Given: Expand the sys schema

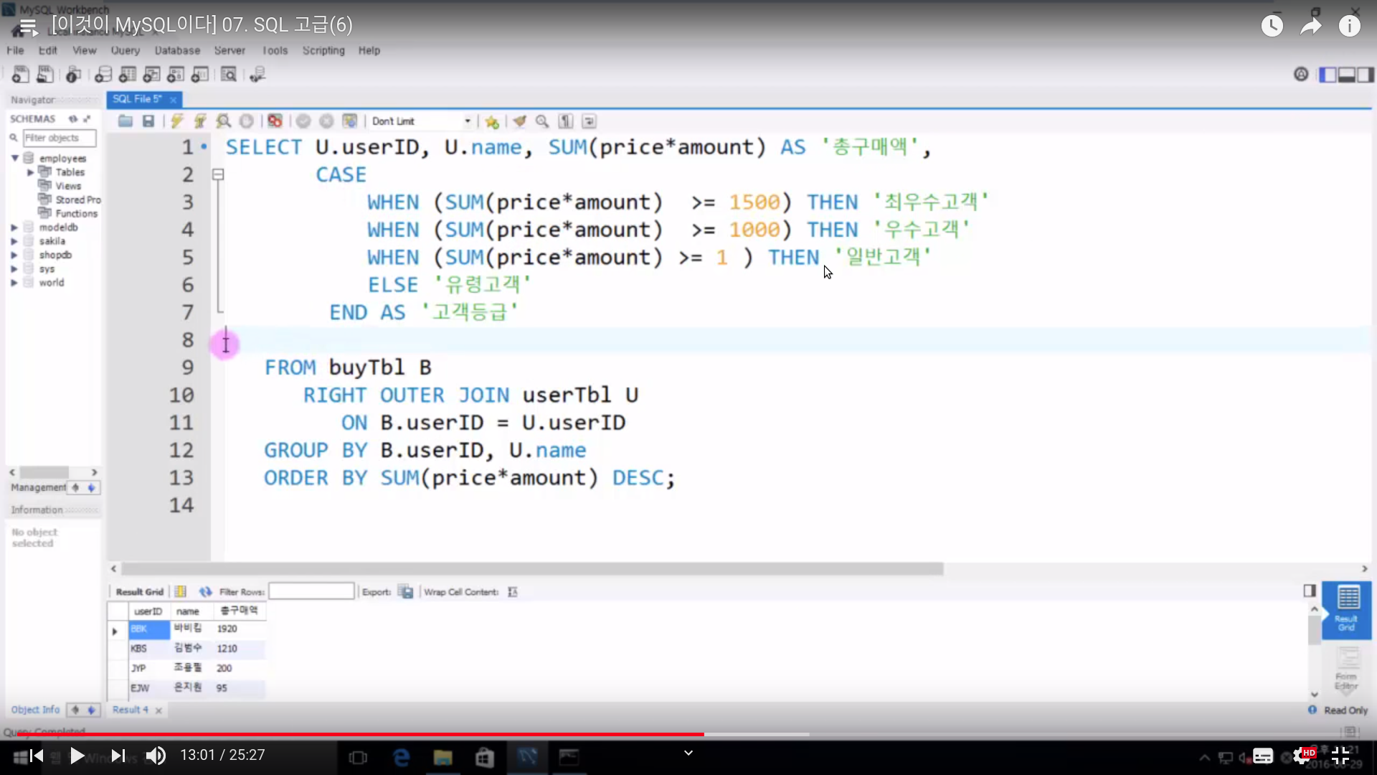Looking at the screenshot, I should click(14, 269).
